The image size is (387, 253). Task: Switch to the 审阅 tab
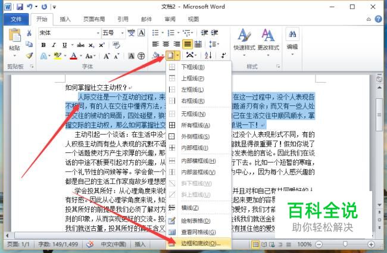[170, 19]
